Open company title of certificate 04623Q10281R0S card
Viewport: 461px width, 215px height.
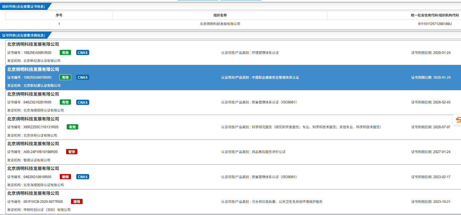coord(33,94)
